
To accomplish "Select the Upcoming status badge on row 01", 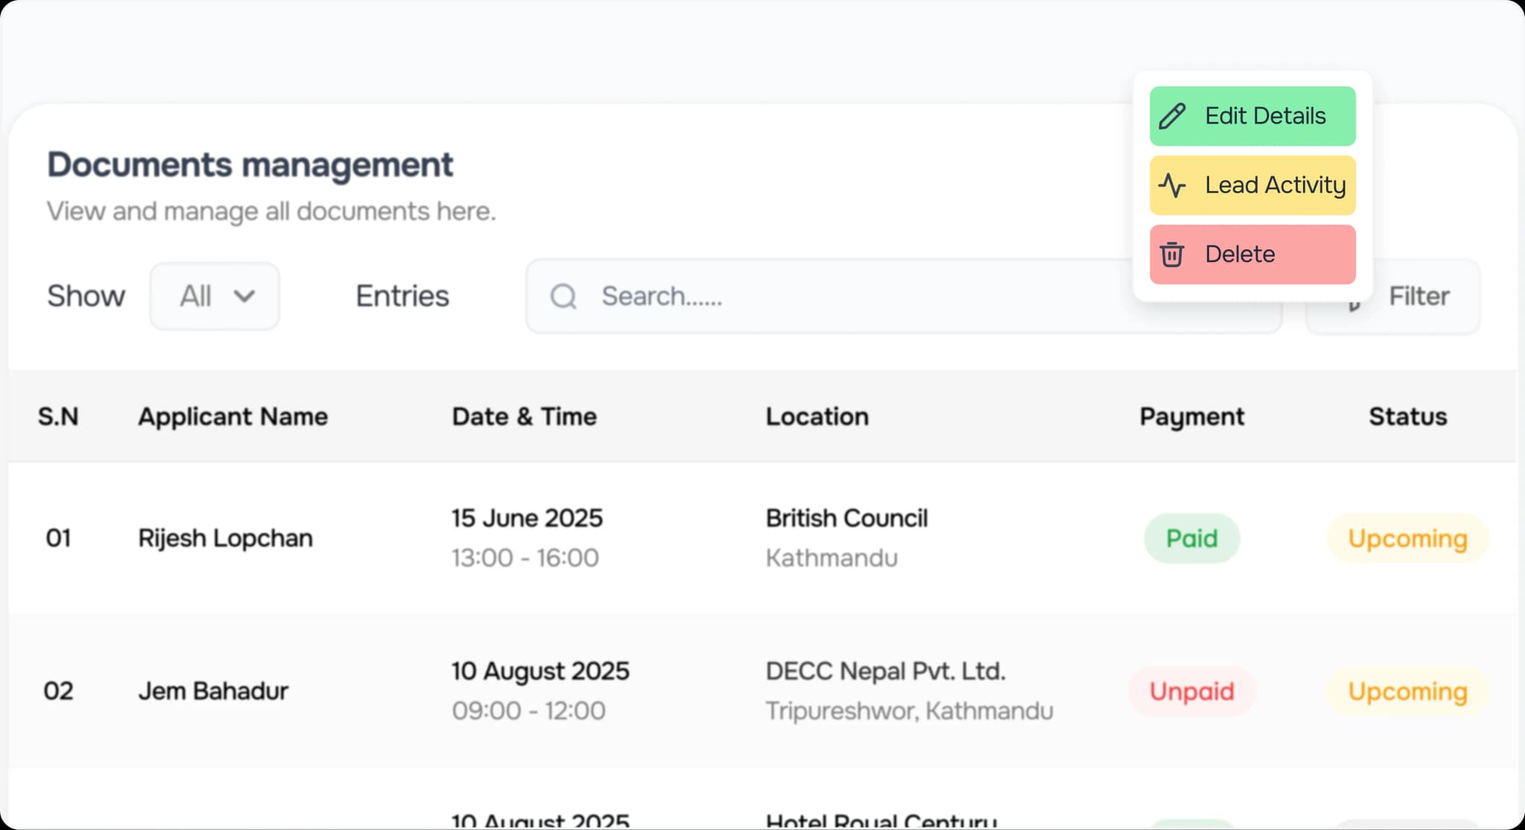I will pyautogui.click(x=1407, y=537).
